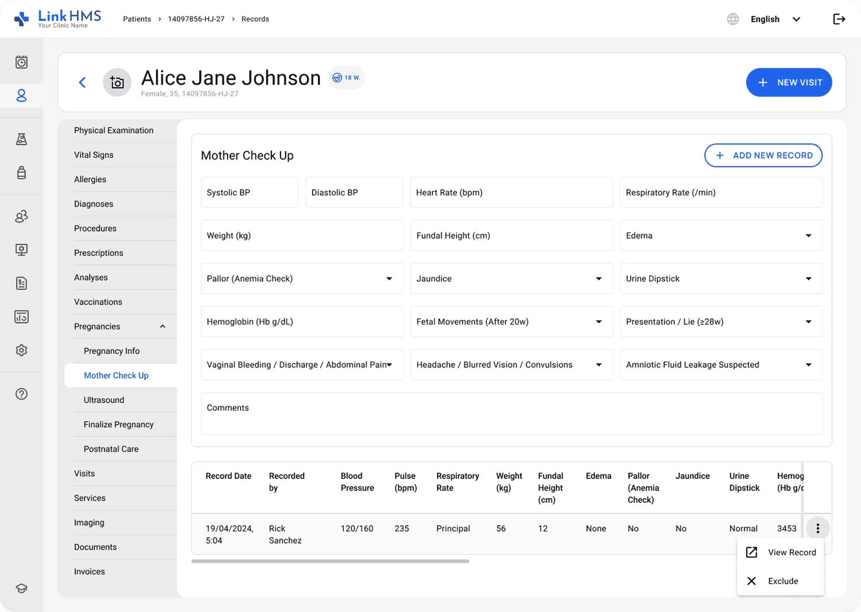The width and height of the screenshot is (861, 612).
Task: Open the Urine Dipstick dropdown
Action: coord(721,278)
